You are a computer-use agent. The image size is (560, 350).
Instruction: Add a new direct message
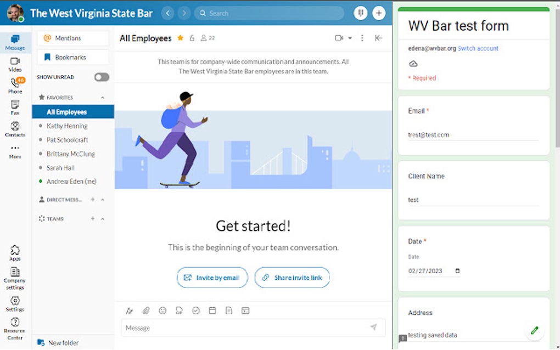pyautogui.click(x=92, y=200)
